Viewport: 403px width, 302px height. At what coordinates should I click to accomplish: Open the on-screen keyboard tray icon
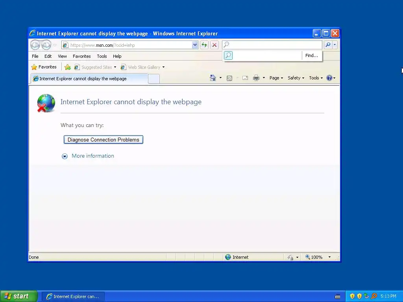pyautogui.click(x=338, y=296)
